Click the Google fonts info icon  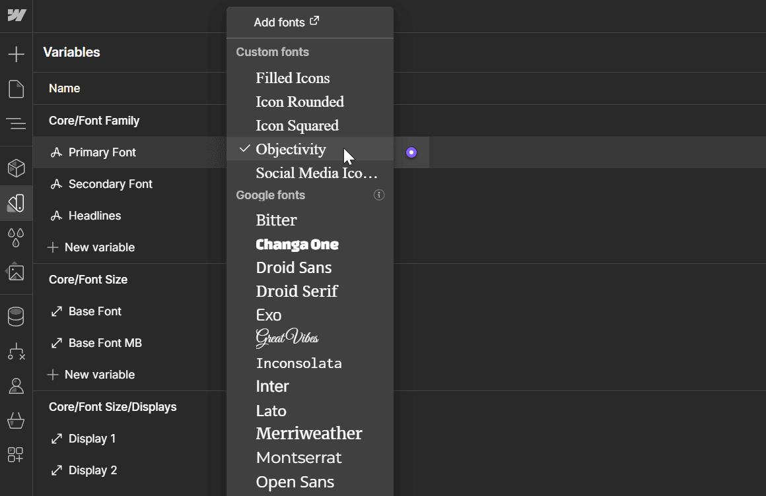(379, 195)
